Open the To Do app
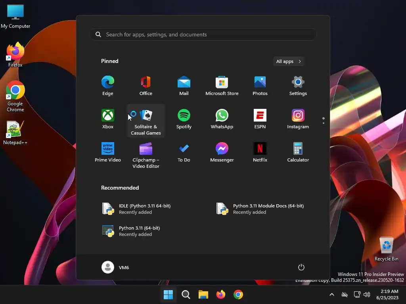406x304 pixels. pyautogui.click(x=184, y=152)
